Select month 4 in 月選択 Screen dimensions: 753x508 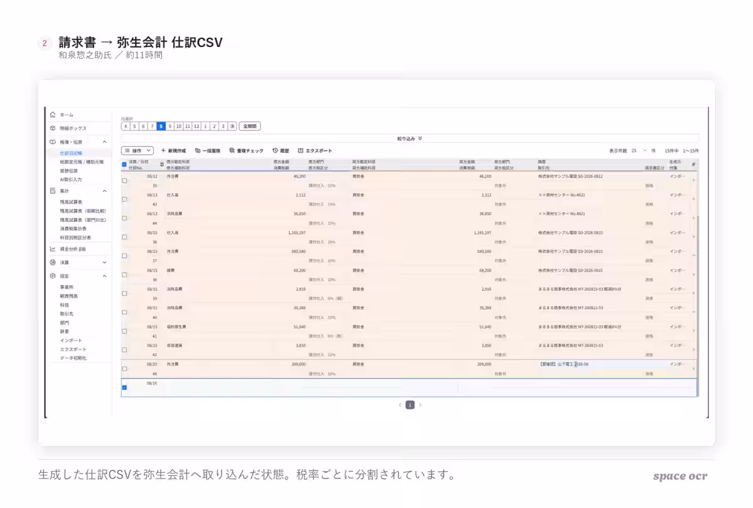tap(125, 126)
